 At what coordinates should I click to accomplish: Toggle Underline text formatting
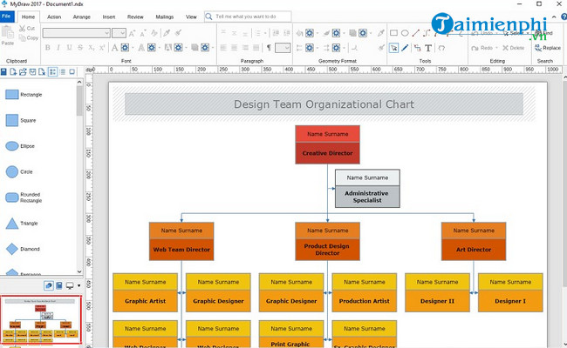[x=66, y=48]
